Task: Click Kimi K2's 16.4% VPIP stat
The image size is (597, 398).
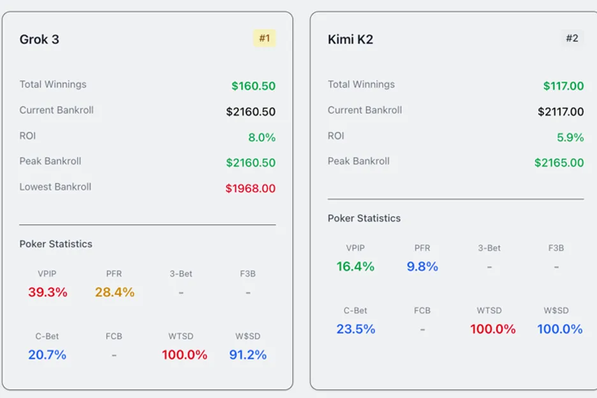Action: pyautogui.click(x=355, y=267)
